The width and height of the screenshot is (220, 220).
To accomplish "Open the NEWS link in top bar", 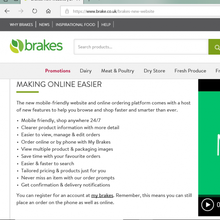I will 44,25.
